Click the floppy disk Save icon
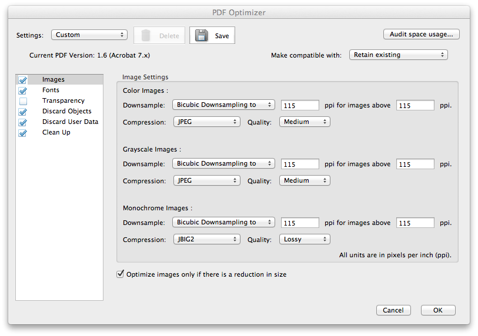 point(202,35)
